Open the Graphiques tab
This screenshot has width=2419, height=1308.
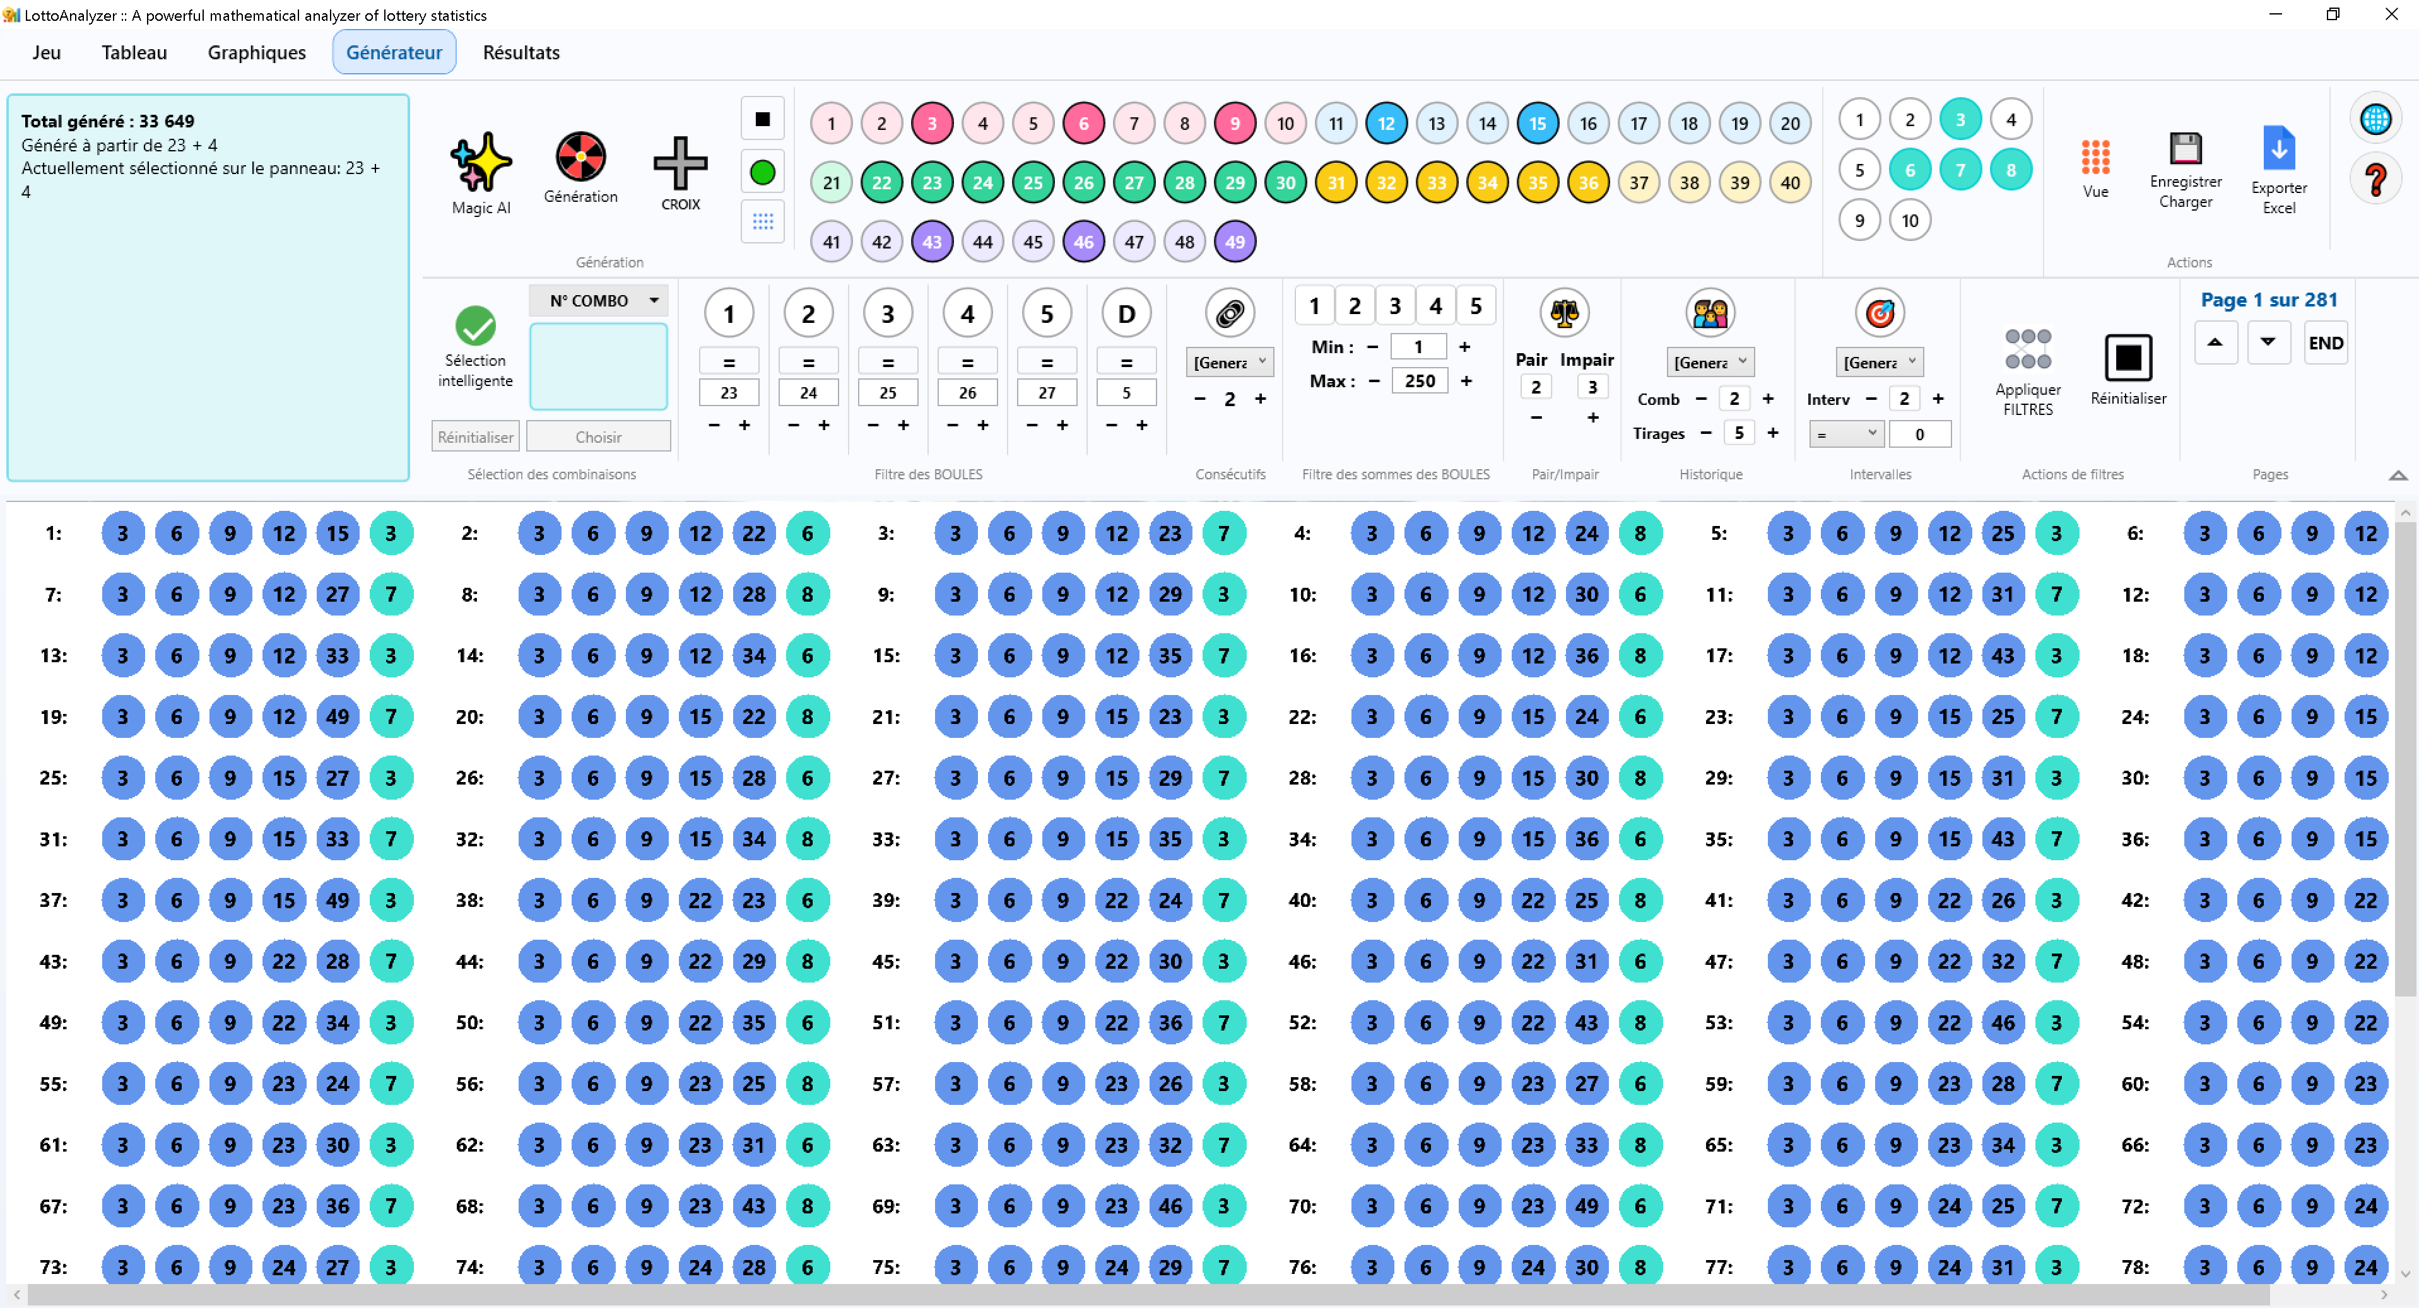tap(256, 52)
